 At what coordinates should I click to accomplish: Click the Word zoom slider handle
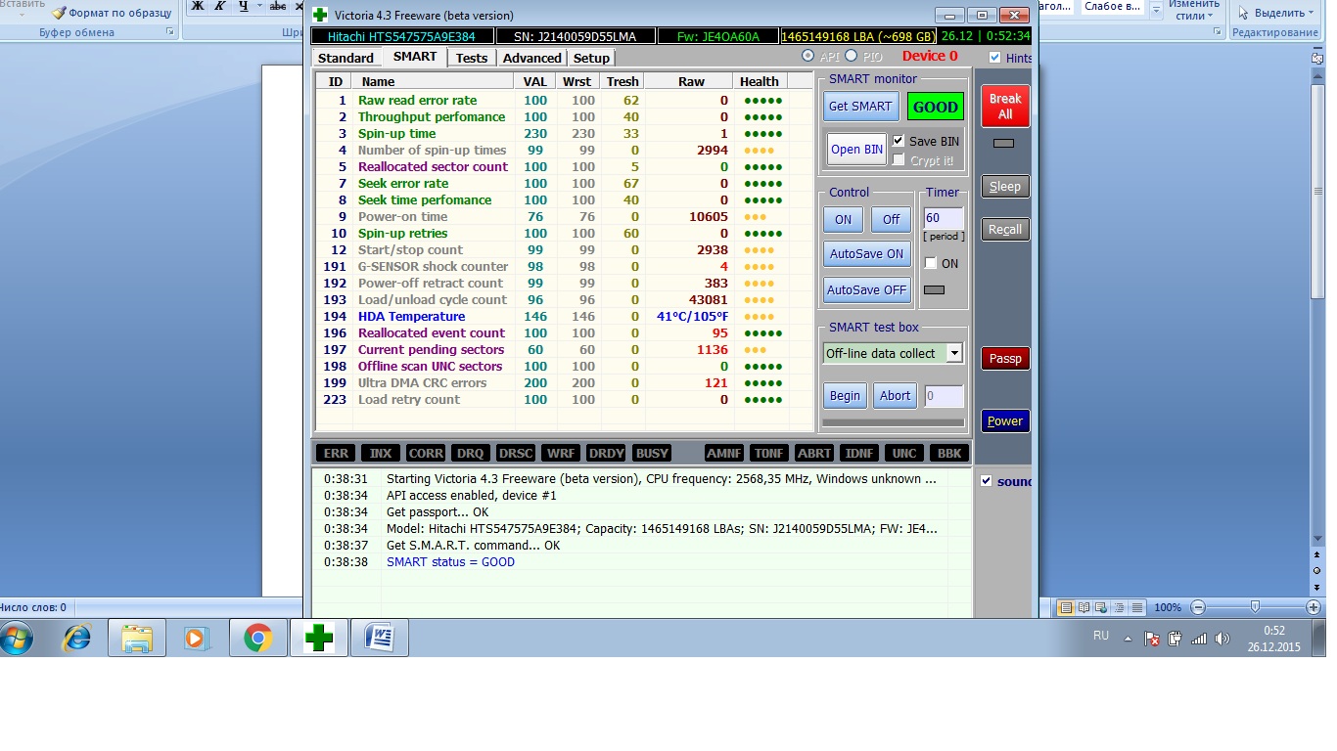click(1254, 607)
